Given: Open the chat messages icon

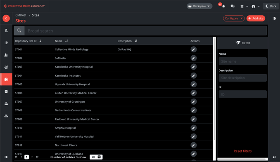Looking at the screenshot, I should [x=233, y=6].
